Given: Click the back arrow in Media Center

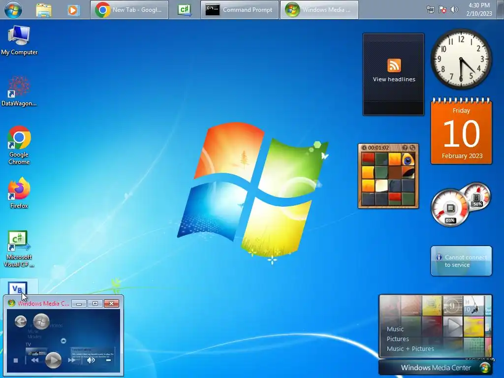Looking at the screenshot, I should [21, 321].
